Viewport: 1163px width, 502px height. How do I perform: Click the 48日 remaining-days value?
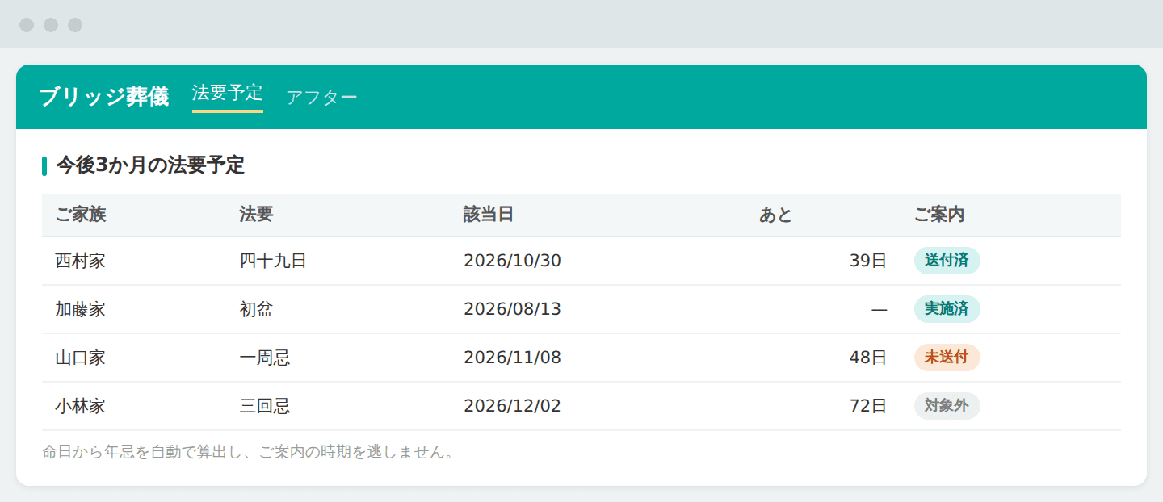pos(868,358)
